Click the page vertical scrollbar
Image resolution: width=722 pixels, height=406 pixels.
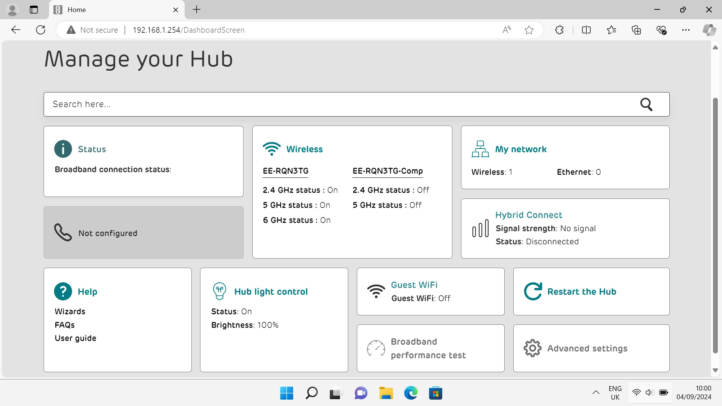tap(715, 226)
